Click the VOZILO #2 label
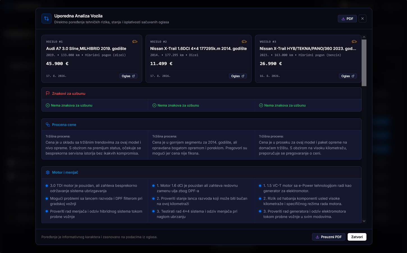The image size is (407, 253). coord(158,42)
